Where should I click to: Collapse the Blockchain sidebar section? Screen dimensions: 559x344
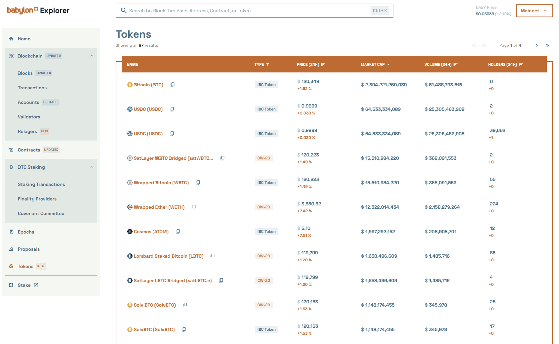92,56
